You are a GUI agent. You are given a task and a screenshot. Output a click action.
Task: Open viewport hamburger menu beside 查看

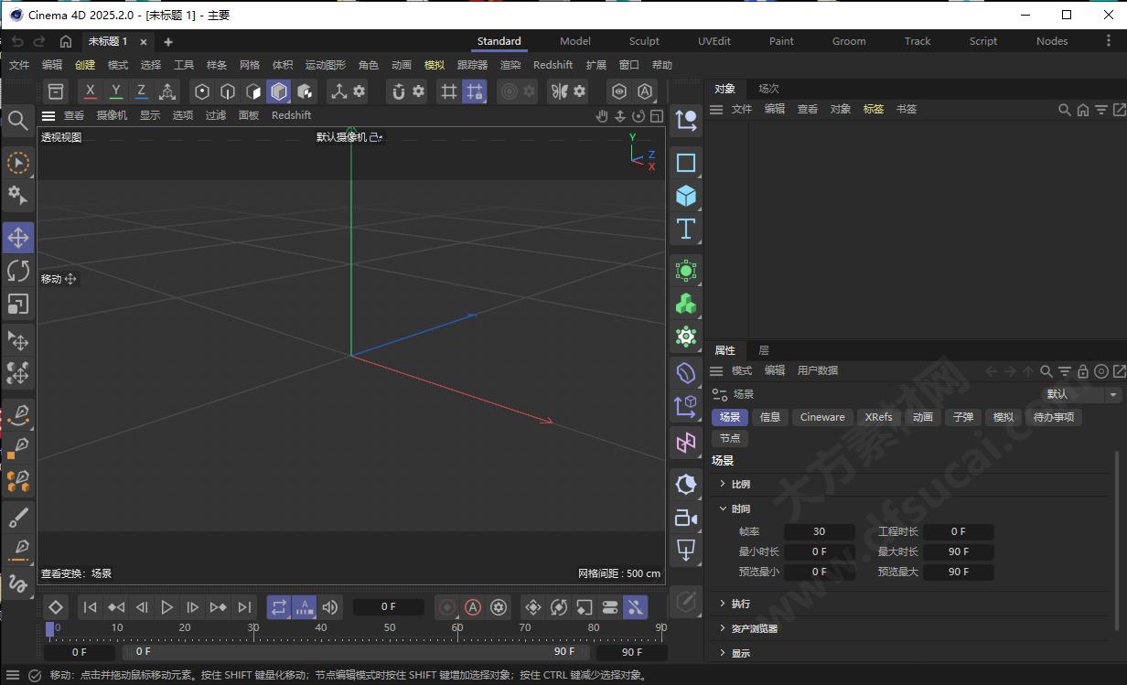[48, 115]
